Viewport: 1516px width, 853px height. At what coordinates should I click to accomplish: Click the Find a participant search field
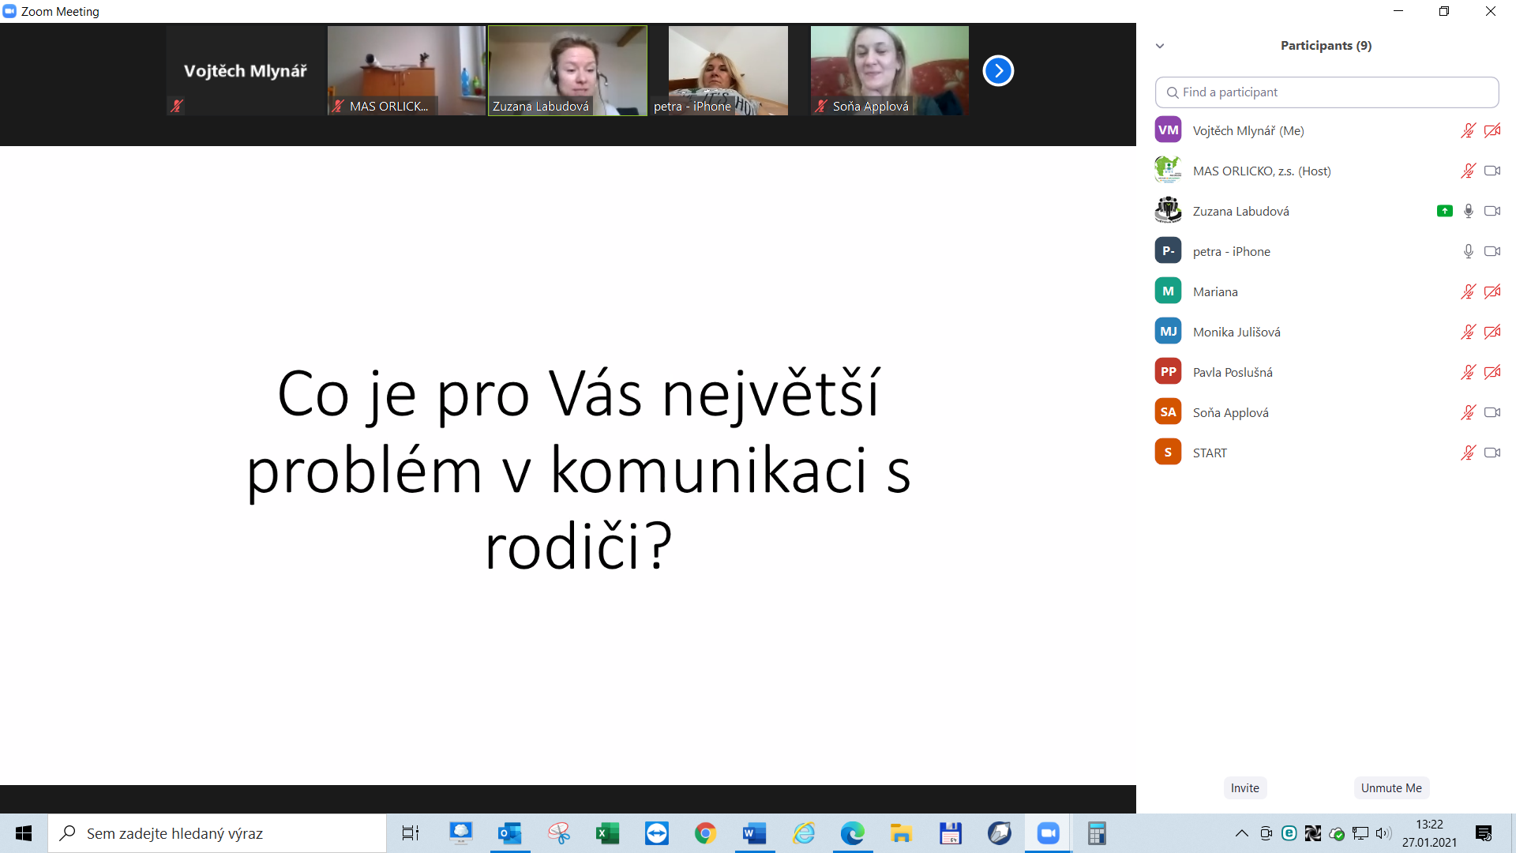click(1326, 92)
